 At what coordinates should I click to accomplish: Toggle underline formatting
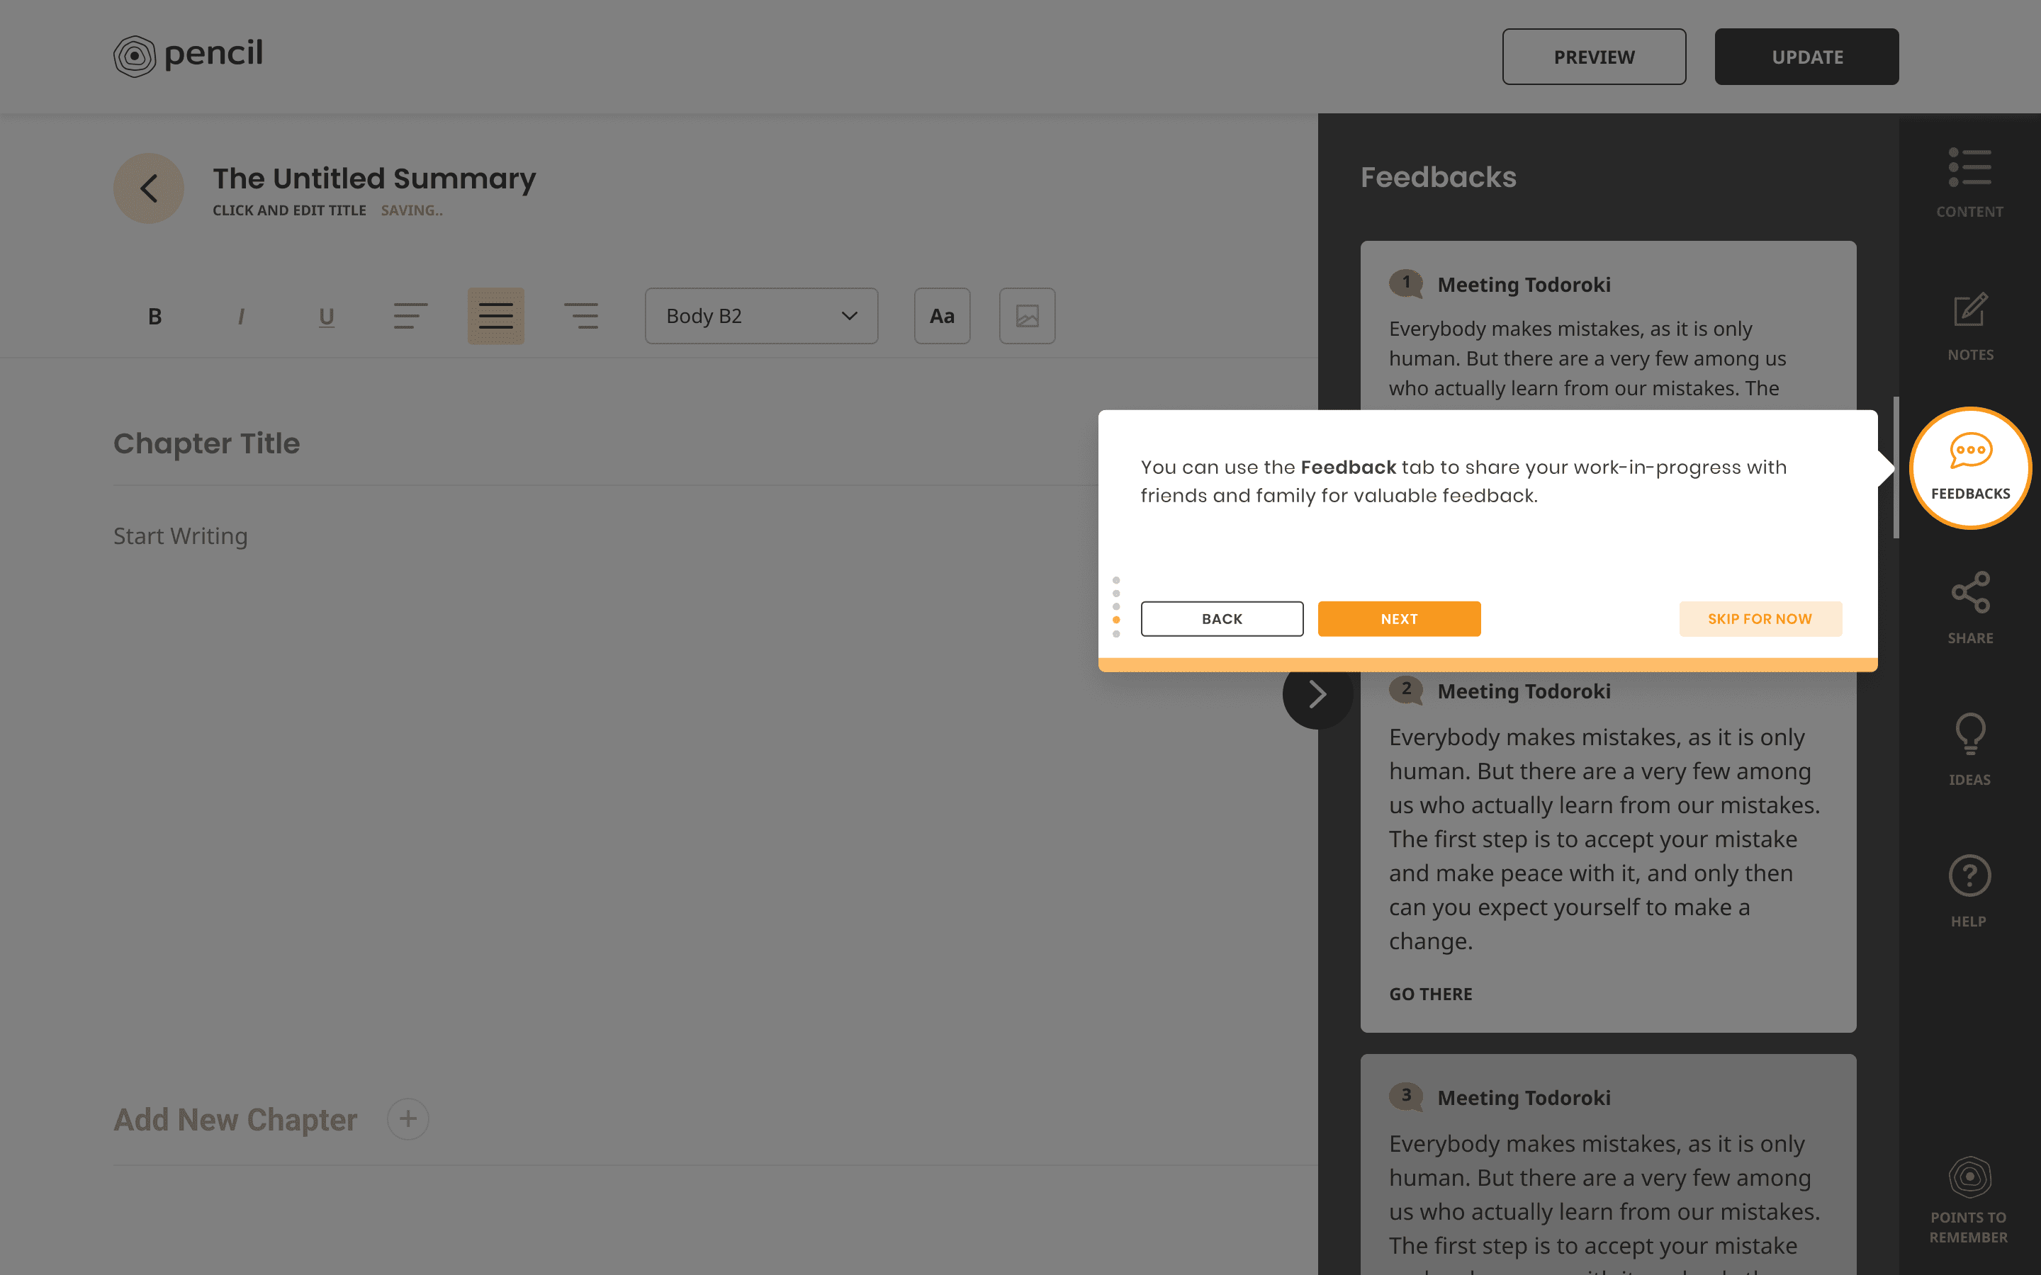pyautogui.click(x=327, y=316)
